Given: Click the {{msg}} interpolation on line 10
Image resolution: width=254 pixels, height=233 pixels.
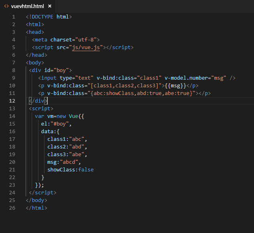Looking at the screenshot, I should (x=175, y=86).
